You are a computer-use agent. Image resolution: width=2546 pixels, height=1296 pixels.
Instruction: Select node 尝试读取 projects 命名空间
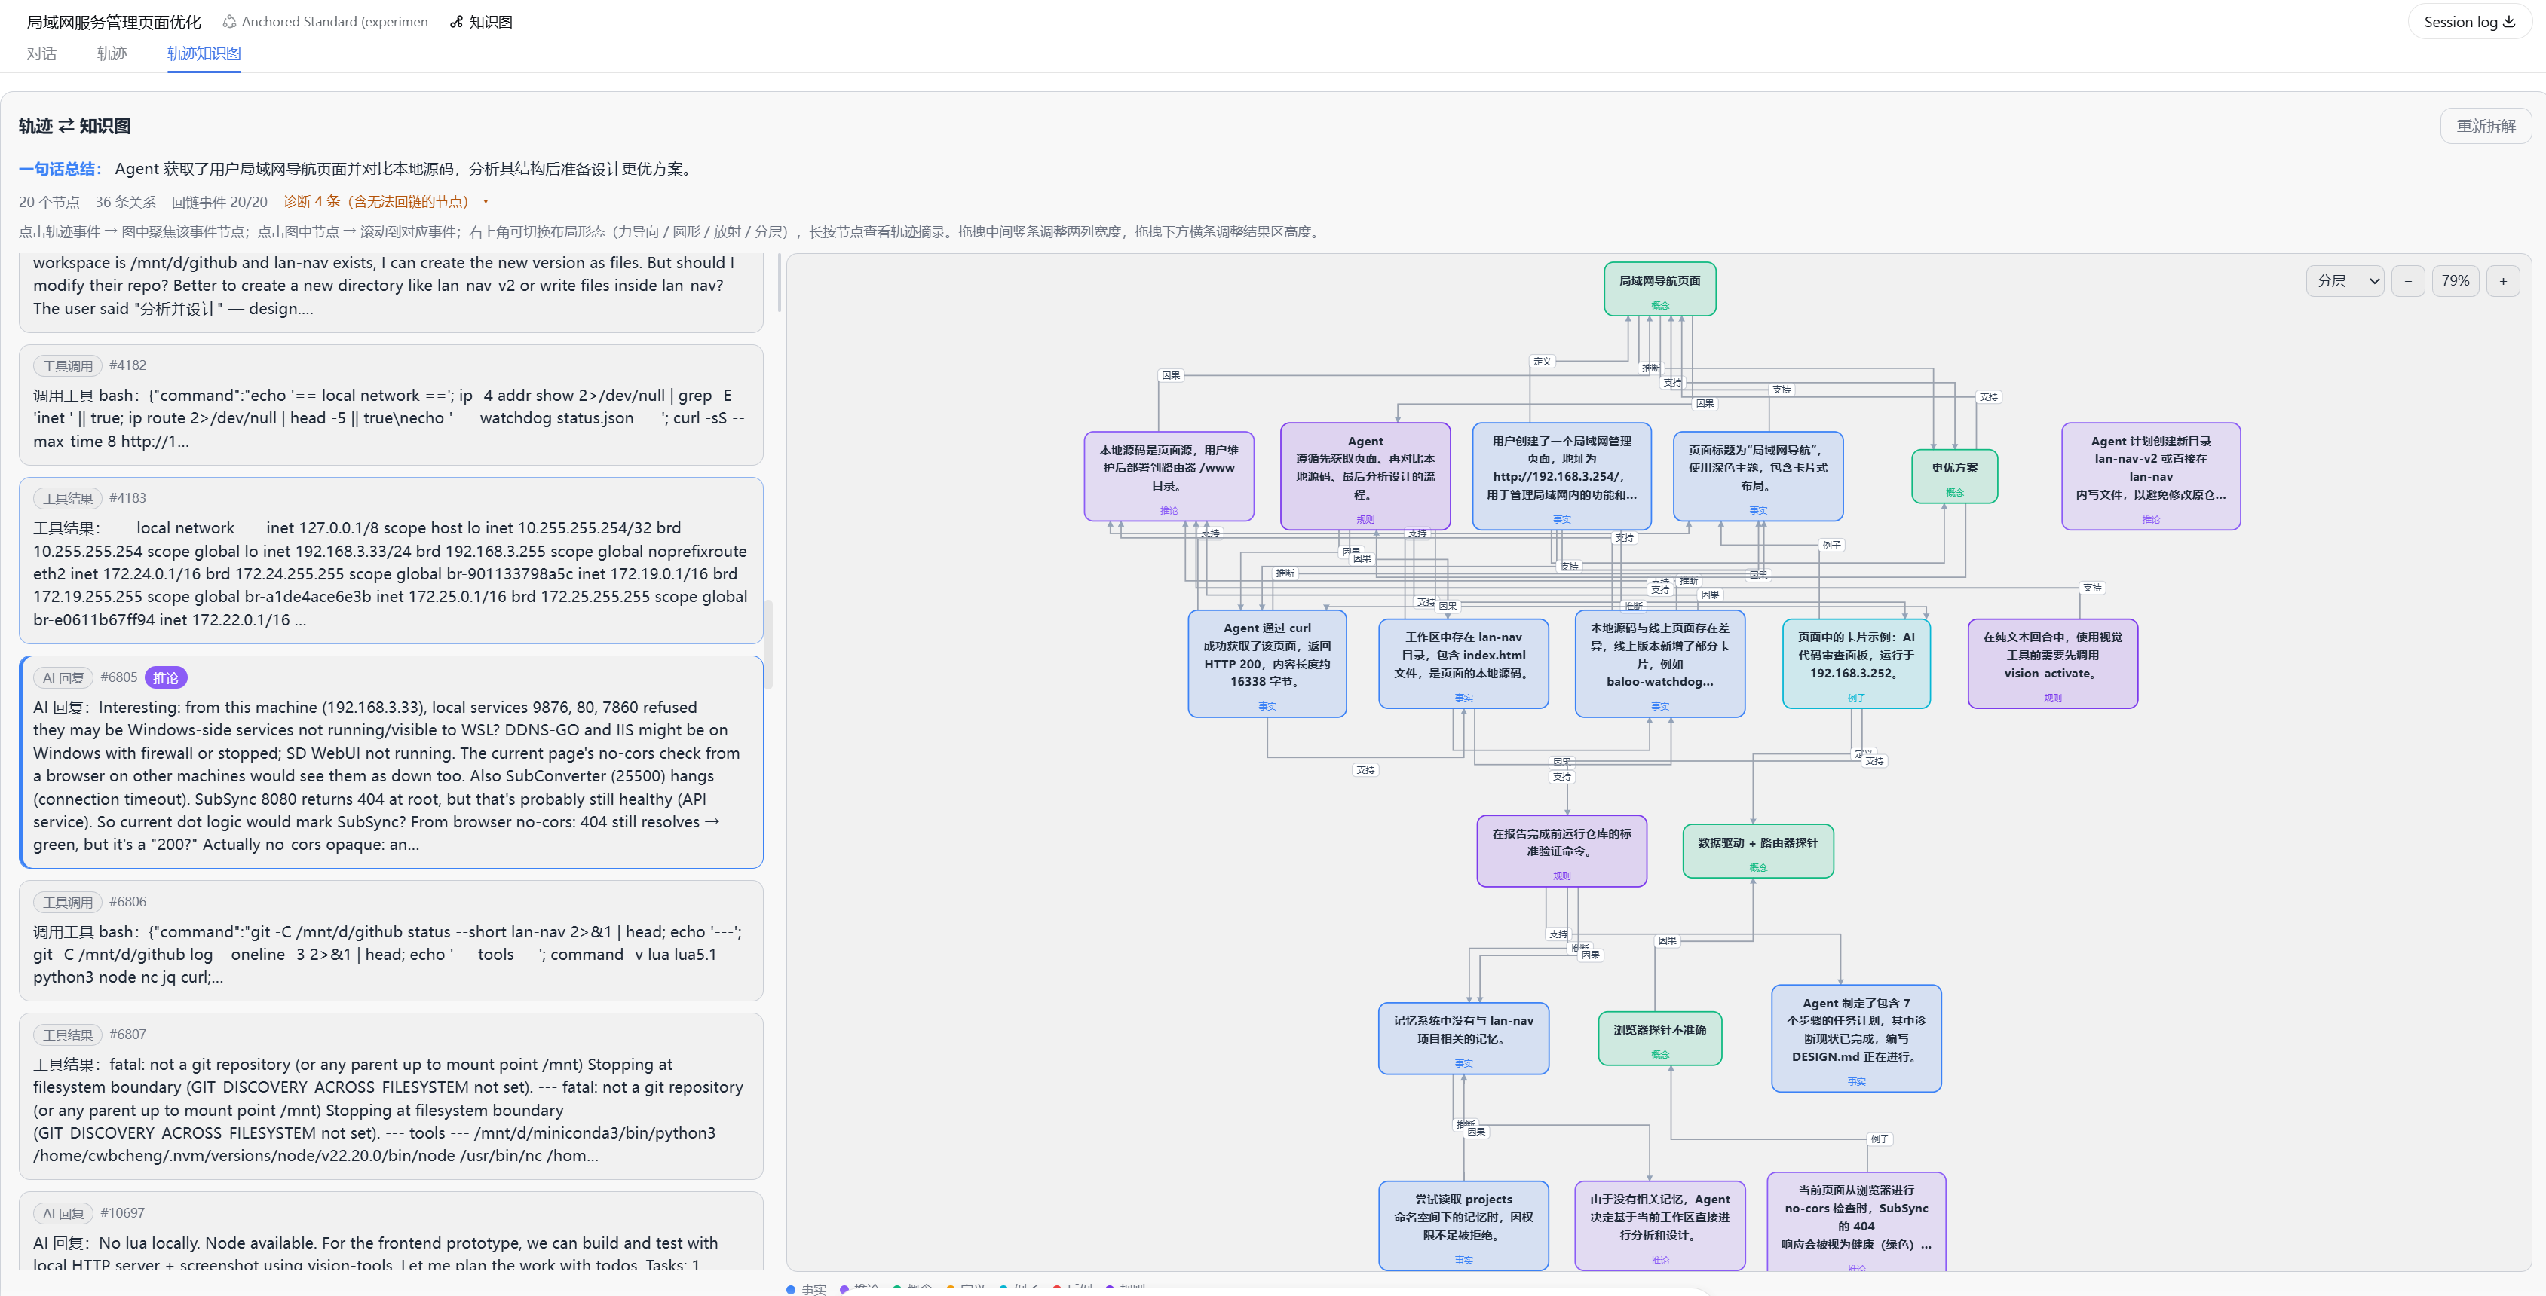point(1463,1226)
